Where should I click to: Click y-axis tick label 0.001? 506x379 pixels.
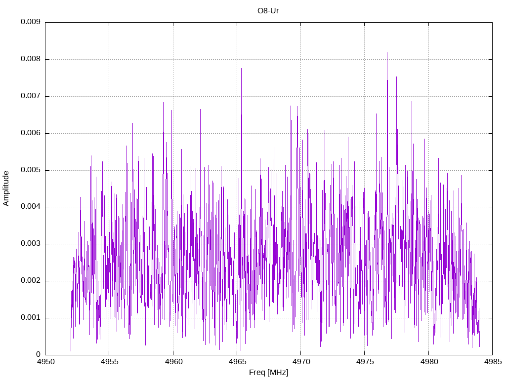pos(31,318)
